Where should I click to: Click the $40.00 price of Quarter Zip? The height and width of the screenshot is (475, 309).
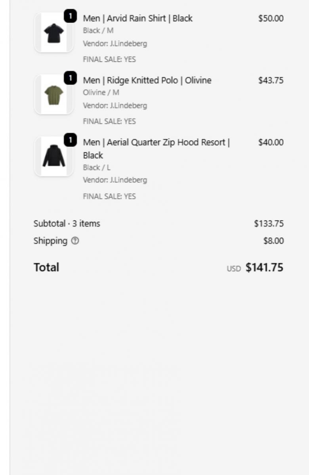click(271, 142)
